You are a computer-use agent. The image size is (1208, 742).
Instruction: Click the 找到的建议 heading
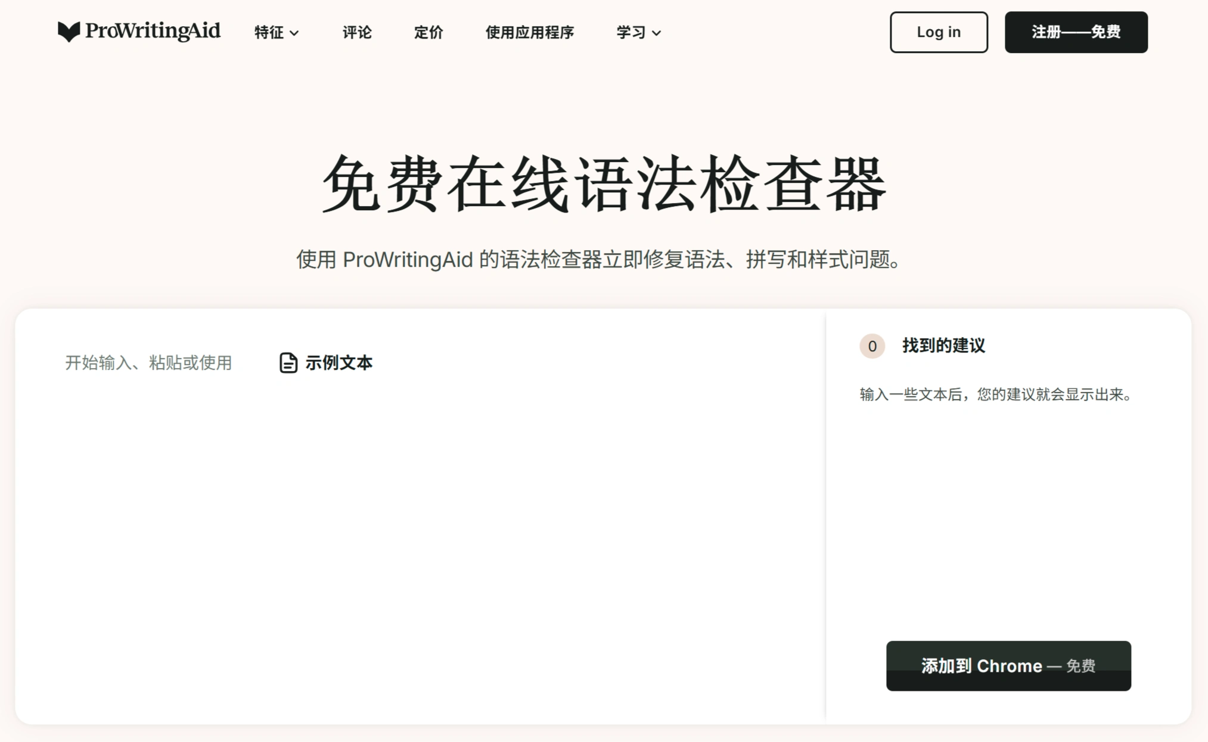click(x=943, y=345)
